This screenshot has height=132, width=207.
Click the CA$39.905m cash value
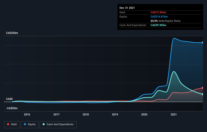click(158, 25)
